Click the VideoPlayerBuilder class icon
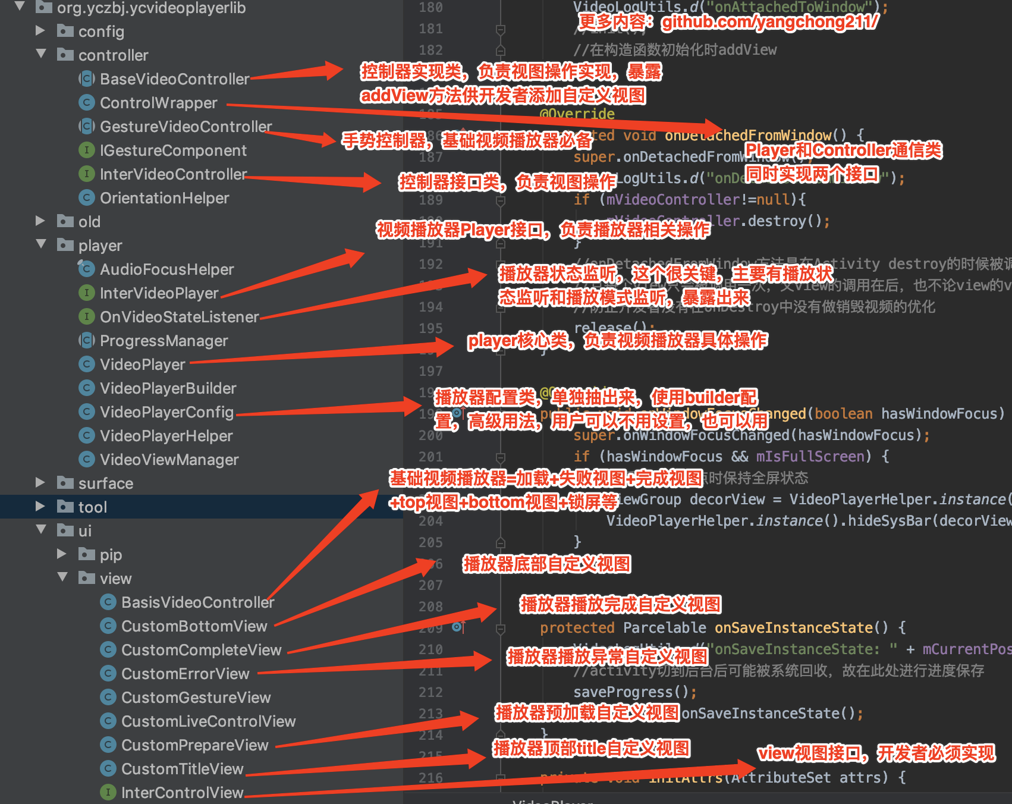 [x=87, y=388]
